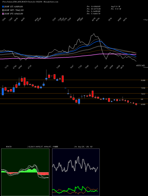
Task: Click the 'Pre V: 0 M' volume text
Action: [116, 9]
